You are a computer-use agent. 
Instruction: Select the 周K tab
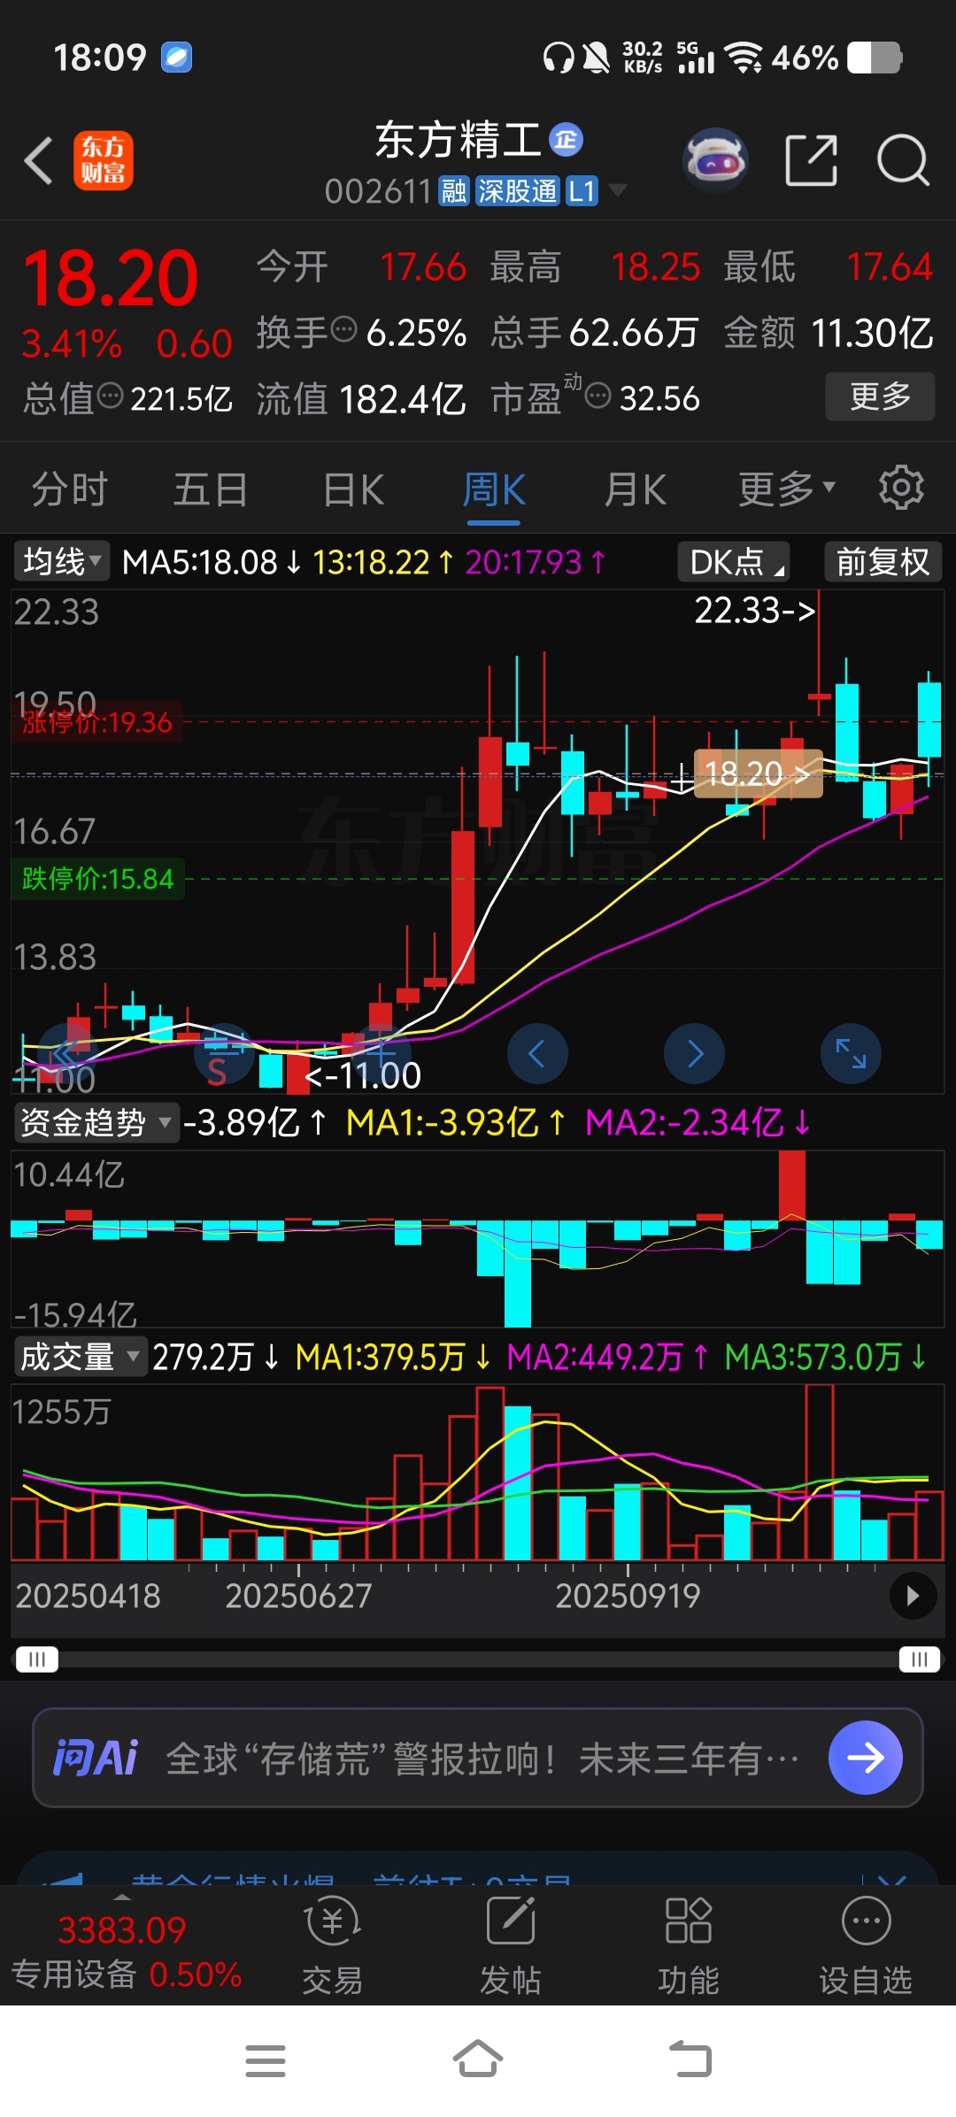pos(494,489)
